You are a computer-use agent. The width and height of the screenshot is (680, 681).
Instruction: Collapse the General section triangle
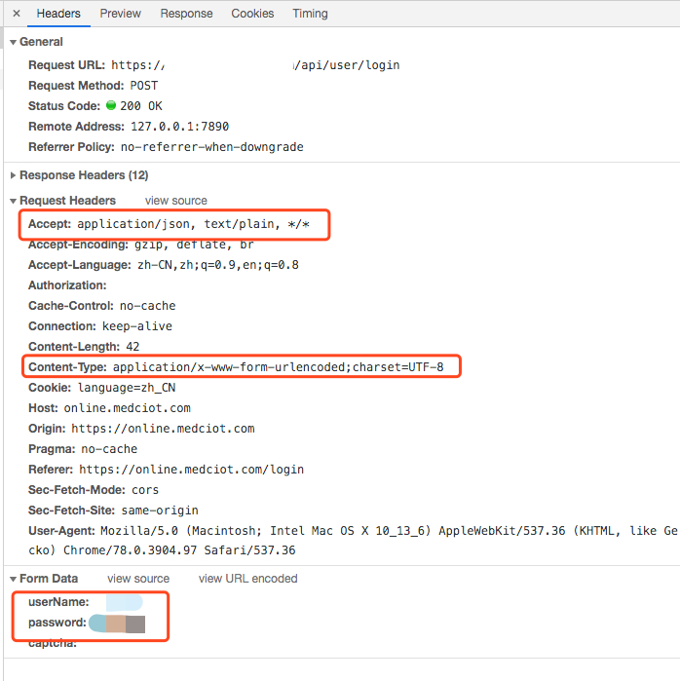pyautogui.click(x=13, y=42)
